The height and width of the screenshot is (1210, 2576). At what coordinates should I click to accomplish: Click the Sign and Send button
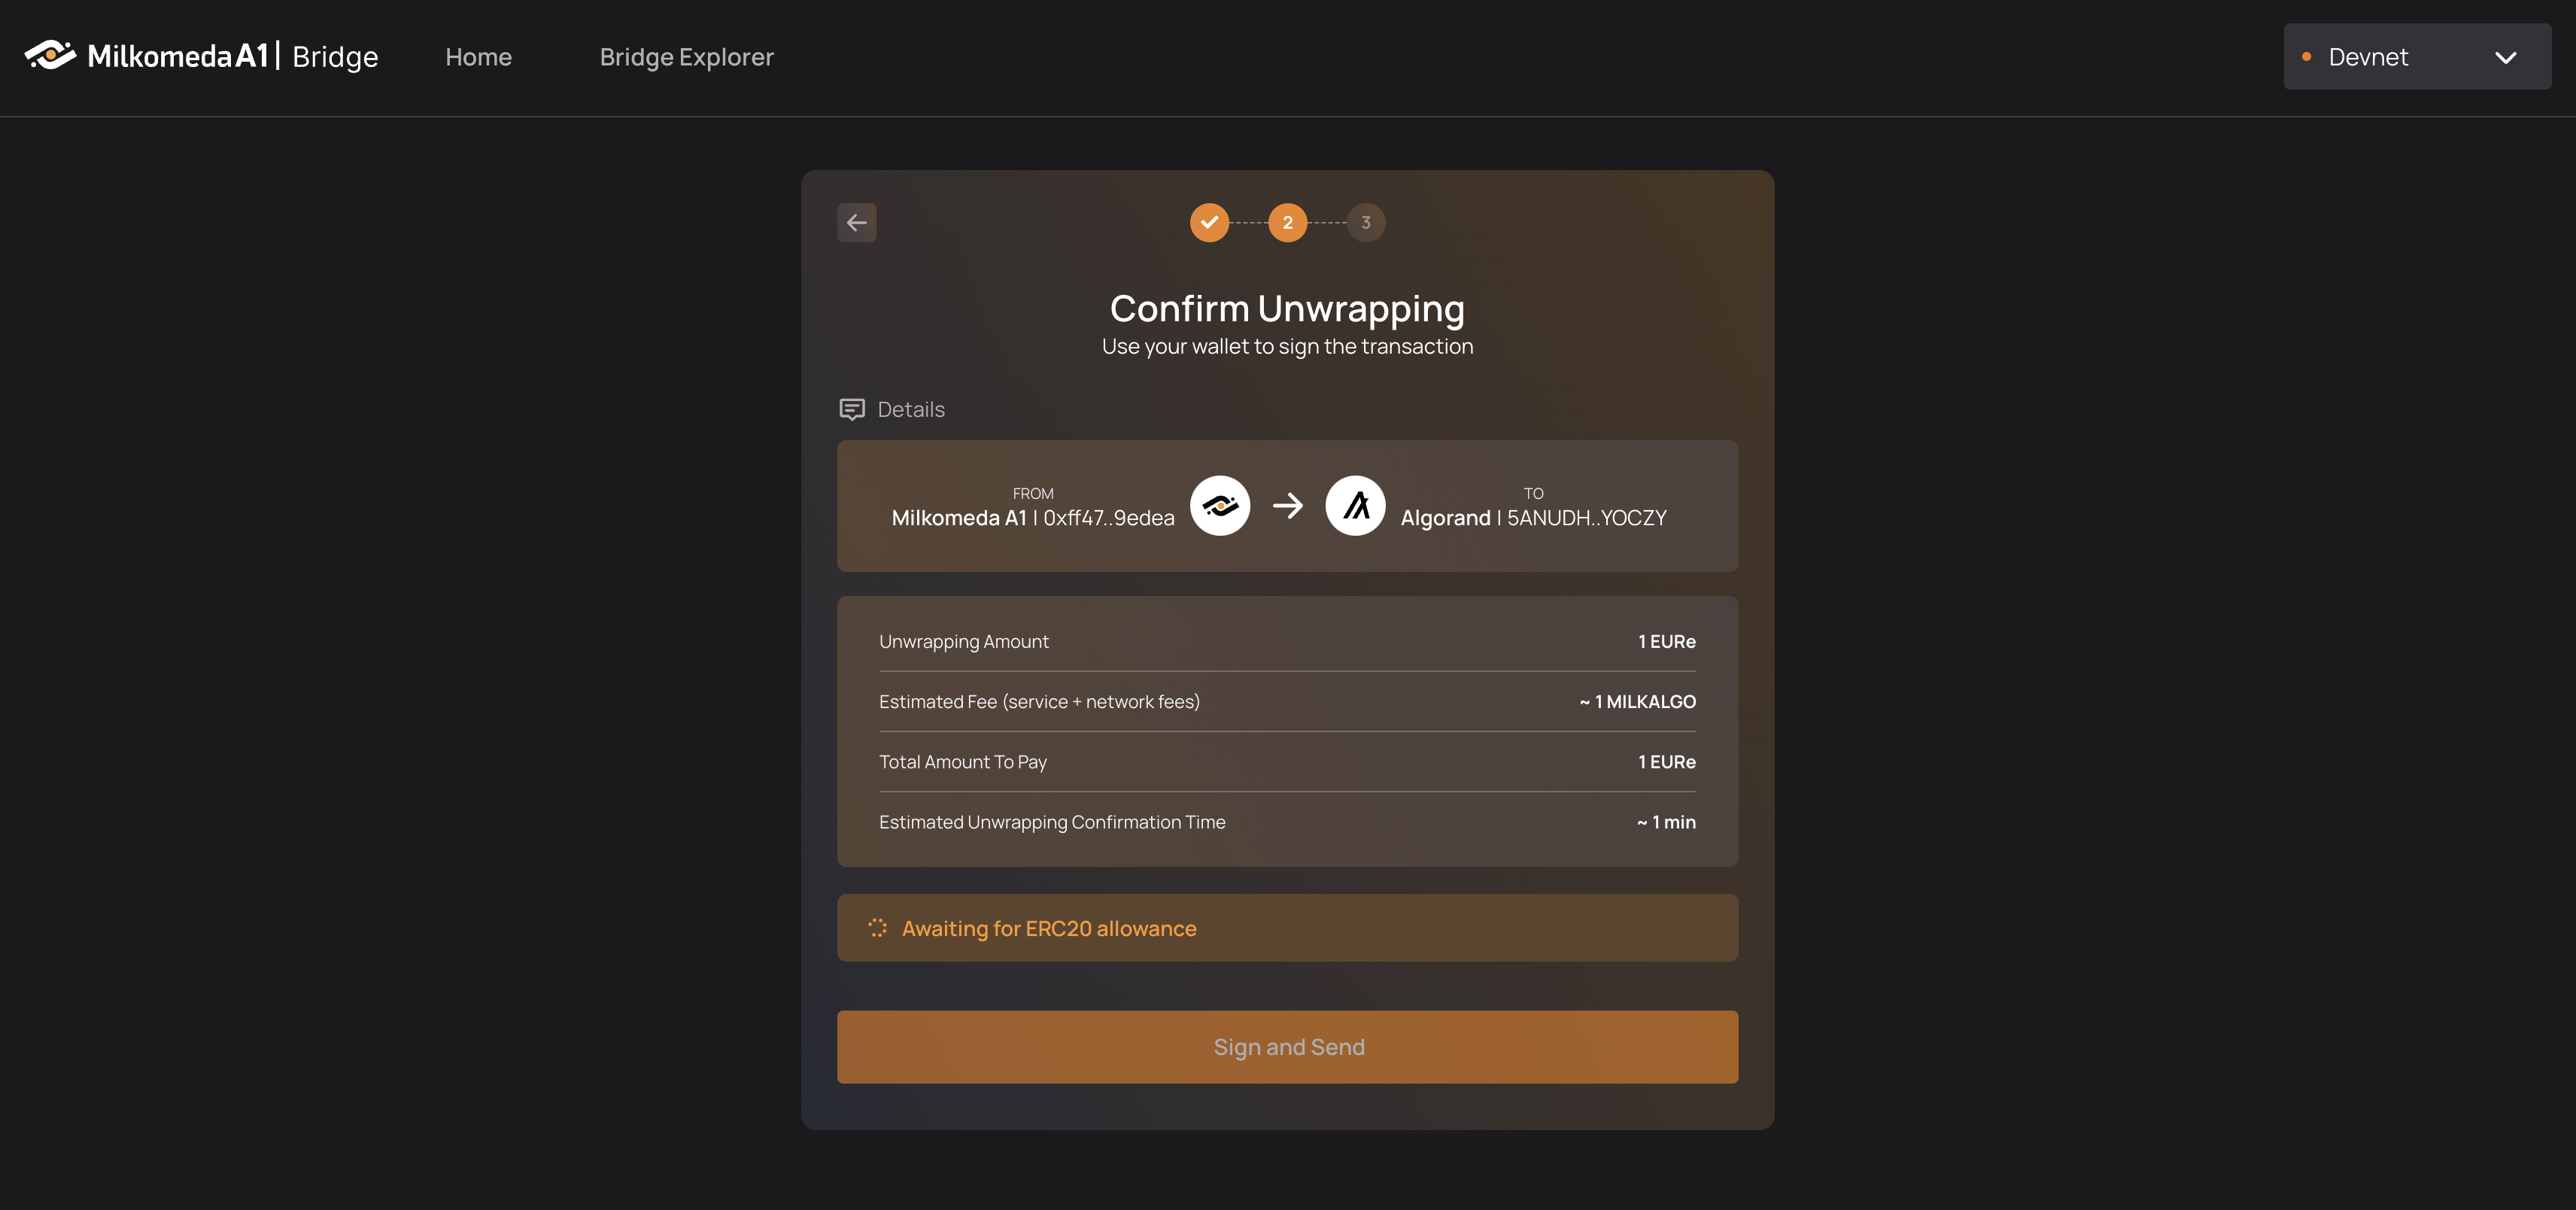[1287, 1047]
